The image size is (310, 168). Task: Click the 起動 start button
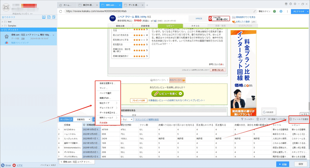coord(283,164)
